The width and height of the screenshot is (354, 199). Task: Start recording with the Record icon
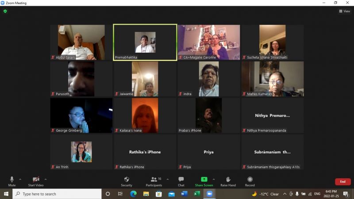click(250, 180)
